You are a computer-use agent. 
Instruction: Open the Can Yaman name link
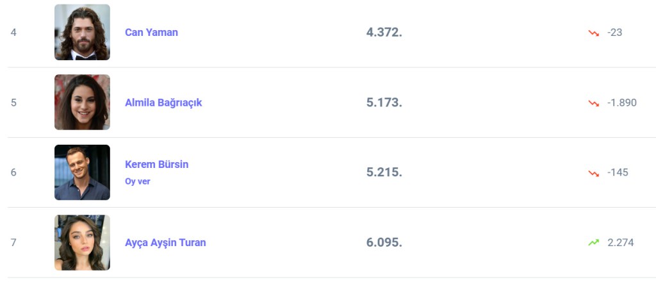[x=151, y=32]
